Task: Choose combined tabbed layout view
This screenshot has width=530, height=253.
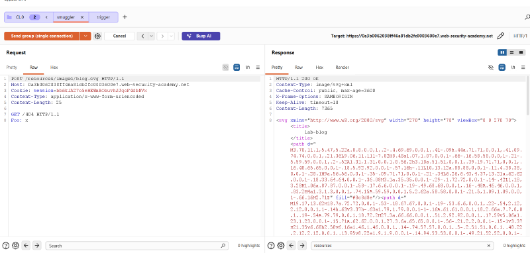Action: click(x=521, y=52)
